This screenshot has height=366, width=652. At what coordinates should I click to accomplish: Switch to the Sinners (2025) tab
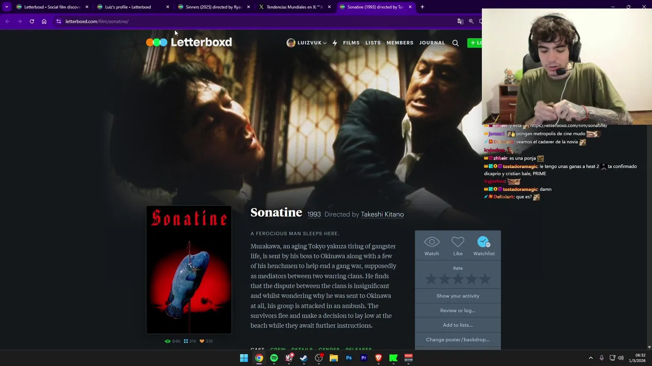pyautogui.click(x=213, y=7)
